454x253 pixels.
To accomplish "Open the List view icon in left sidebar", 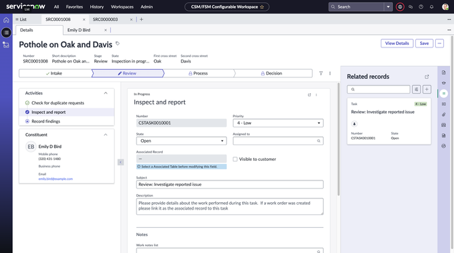I will coord(6,33).
